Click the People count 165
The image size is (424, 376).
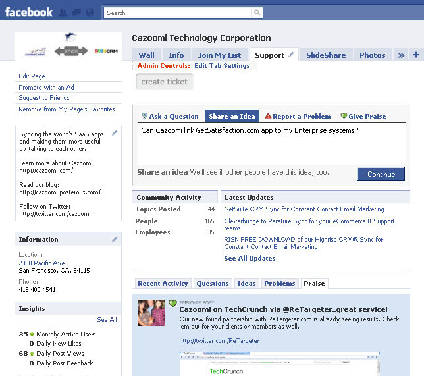[209, 221]
